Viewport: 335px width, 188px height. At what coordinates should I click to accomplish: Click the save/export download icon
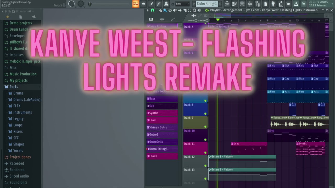tap(296, 4)
